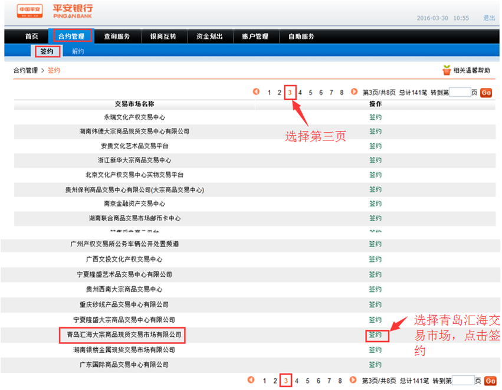Open the 银商互转 menu
The height and width of the screenshot is (390, 502).
pos(163,36)
